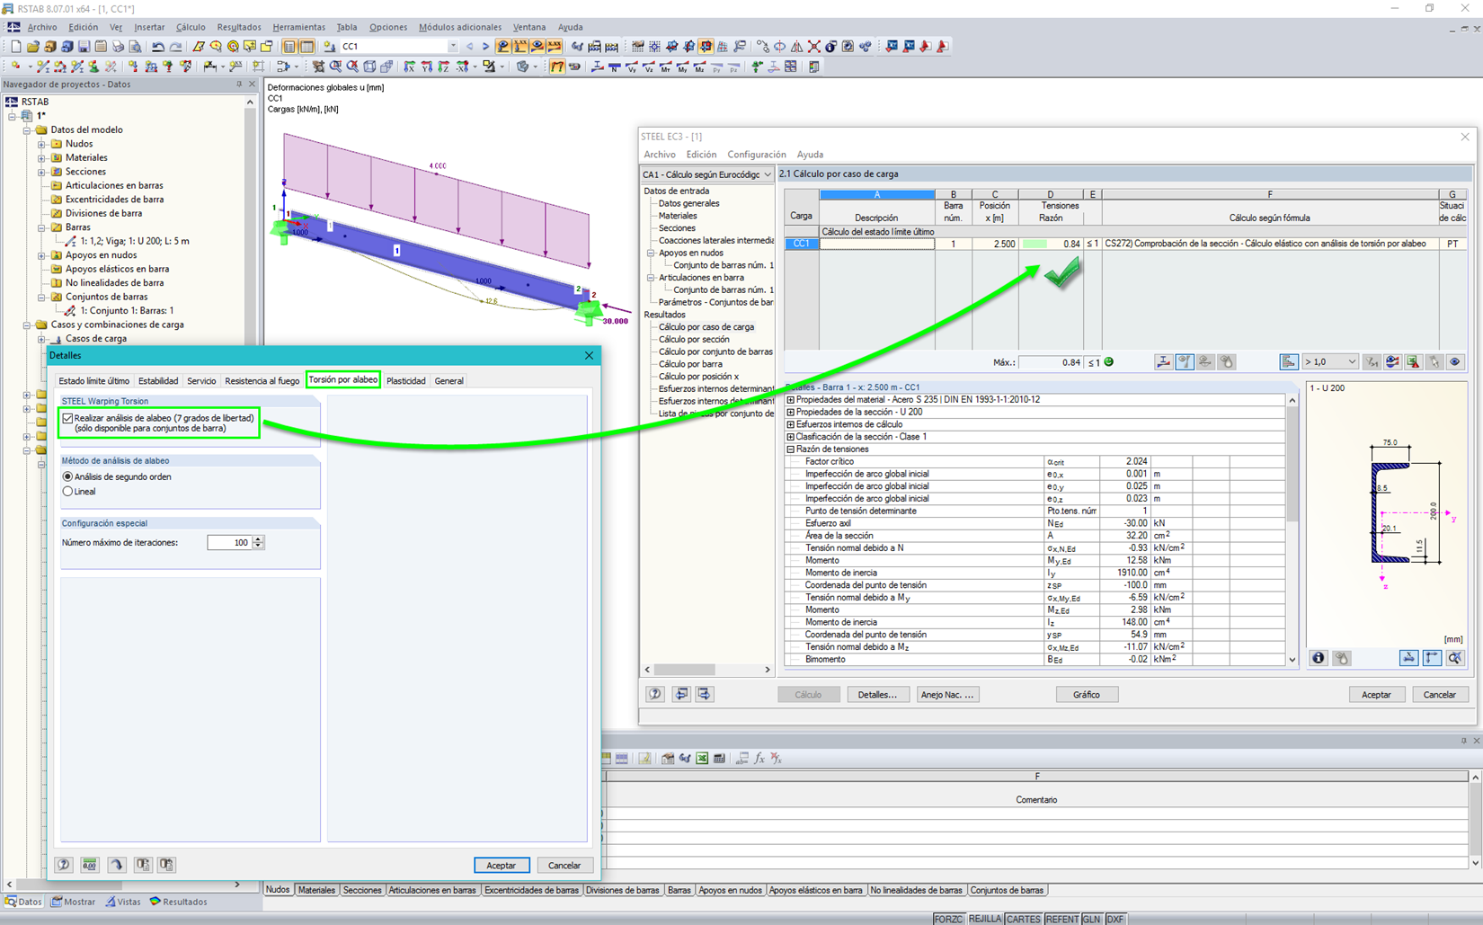Expand the Nudos node in navigator tree
The width and height of the screenshot is (1483, 925).
point(41,144)
